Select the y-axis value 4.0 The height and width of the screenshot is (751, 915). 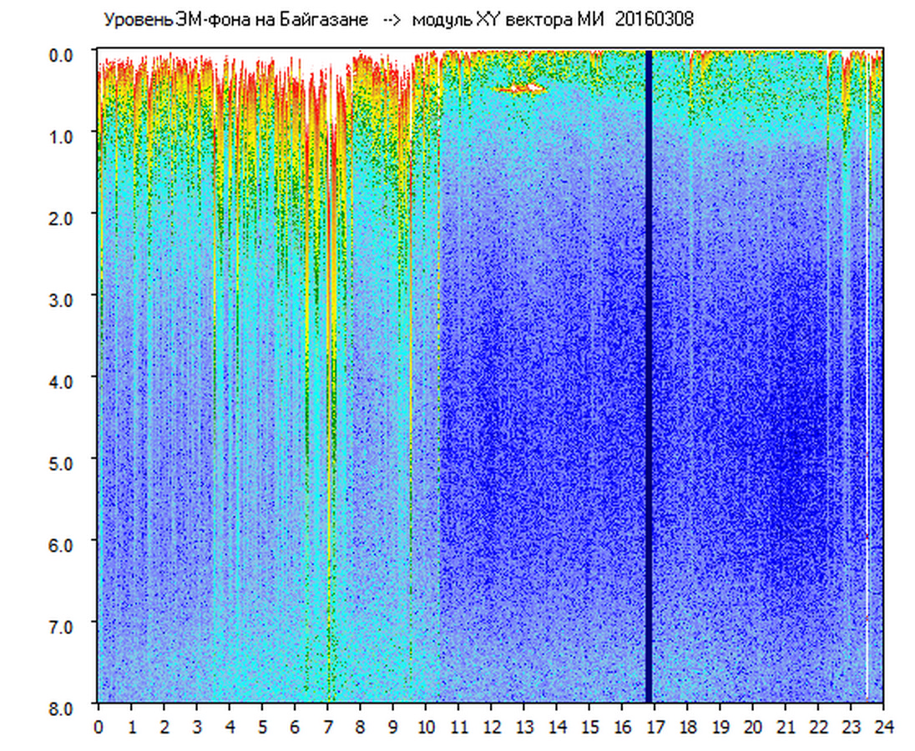coord(63,381)
